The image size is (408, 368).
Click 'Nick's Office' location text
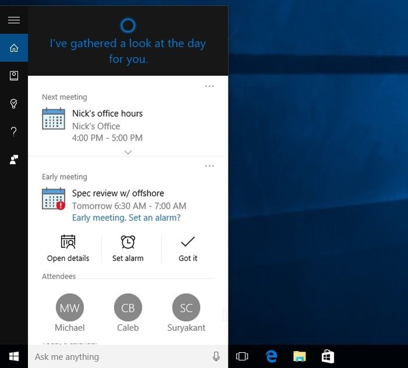point(96,127)
